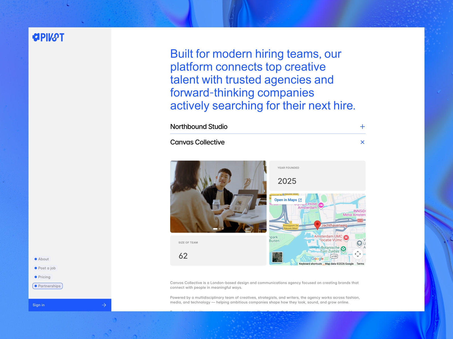Click the Google logo on the map
Image resolution: width=453 pixels, height=339 pixels.
[x=317, y=258]
